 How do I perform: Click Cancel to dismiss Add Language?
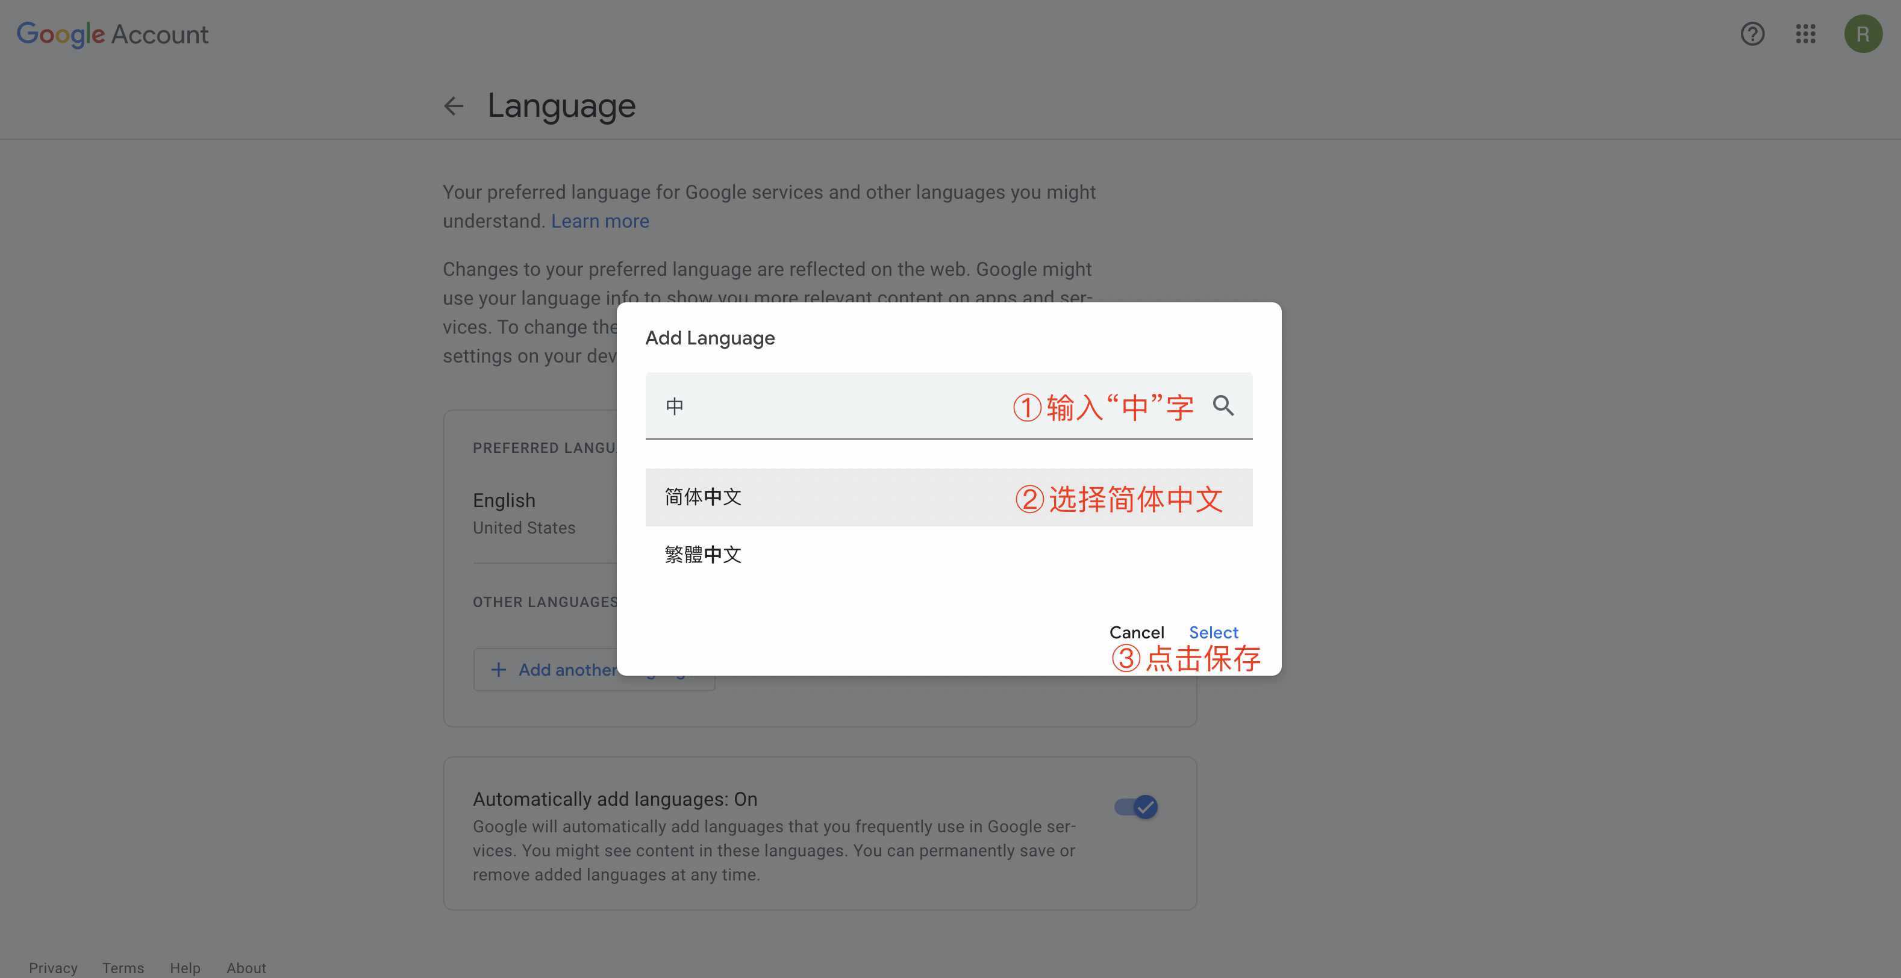tap(1136, 632)
